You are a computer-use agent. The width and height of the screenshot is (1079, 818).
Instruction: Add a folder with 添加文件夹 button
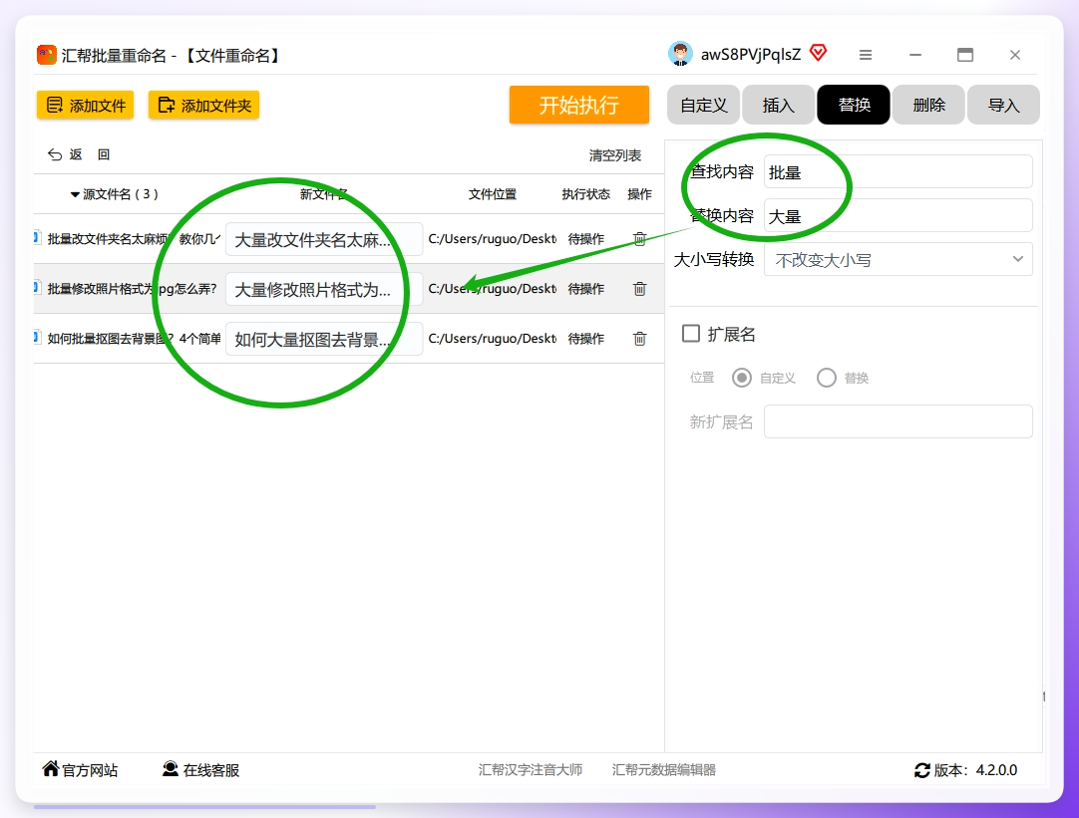[203, 106]
